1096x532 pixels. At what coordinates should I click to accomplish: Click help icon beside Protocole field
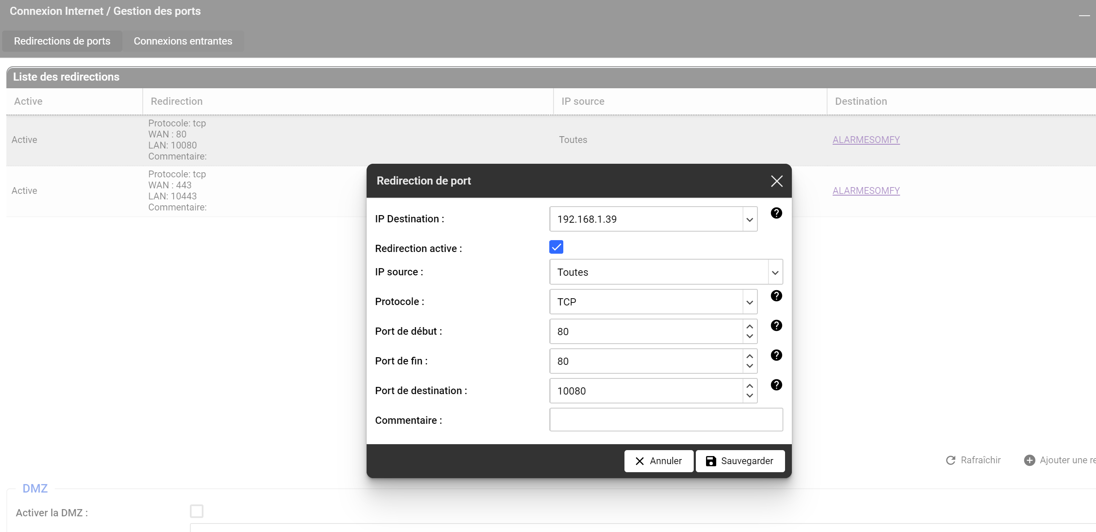click(x=776, y=296)
